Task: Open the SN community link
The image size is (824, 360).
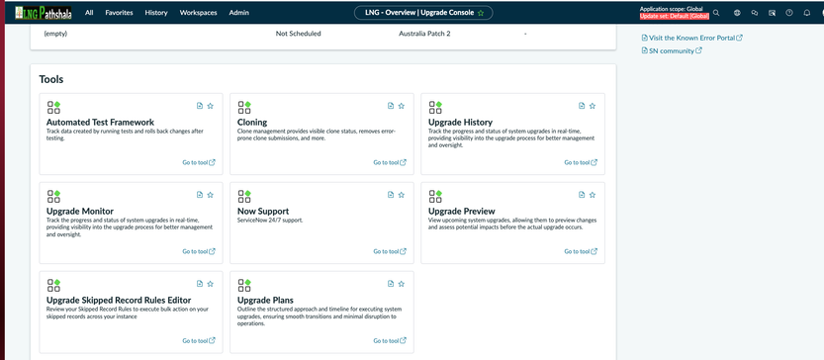Action: pyautogui.click(x=672, y=51)
